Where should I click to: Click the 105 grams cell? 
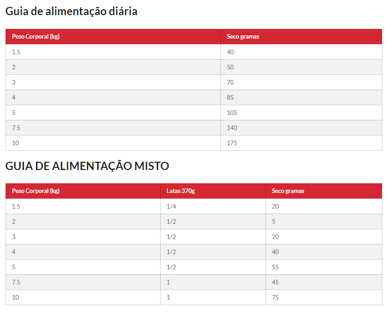pos(232,113)
